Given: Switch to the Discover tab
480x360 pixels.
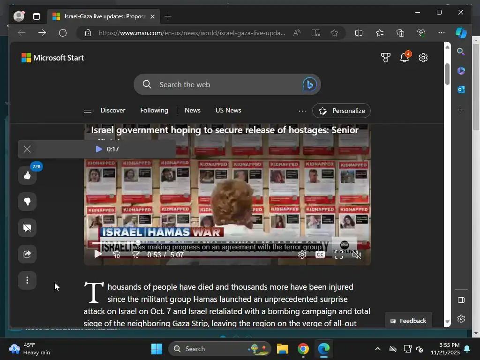Looking at the screenshot, I should tap(113, 110).
